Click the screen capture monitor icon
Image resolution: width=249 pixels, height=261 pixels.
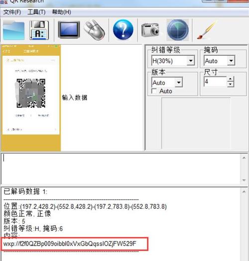(69, 29)
